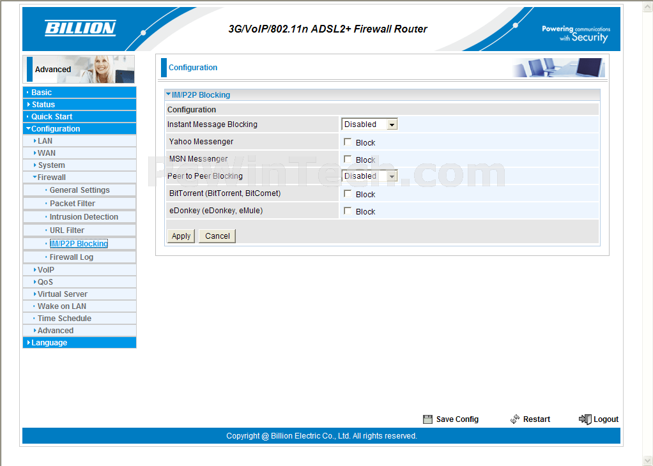Expand the LAN submenu
Image resolution: width=653 pixels, height=466 pixels.
pos(79,141)
